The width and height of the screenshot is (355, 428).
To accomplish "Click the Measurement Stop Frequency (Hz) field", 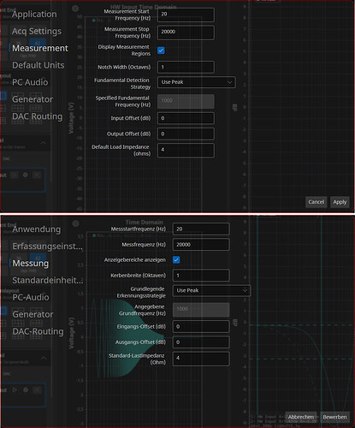I will pyautogui.click(x=186, y=33).
